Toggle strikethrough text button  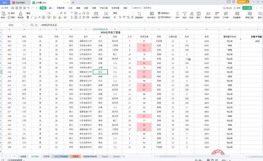click(40, 17)
